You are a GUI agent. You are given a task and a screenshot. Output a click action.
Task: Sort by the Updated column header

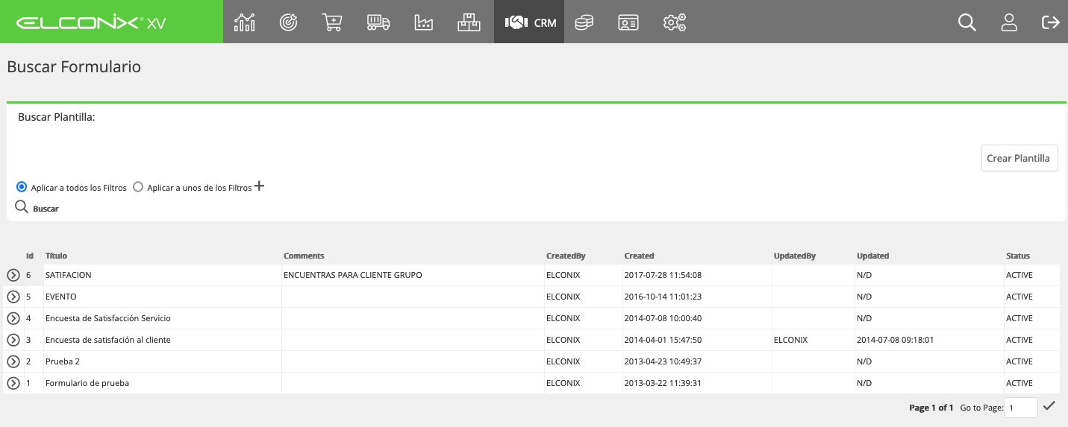872,256
